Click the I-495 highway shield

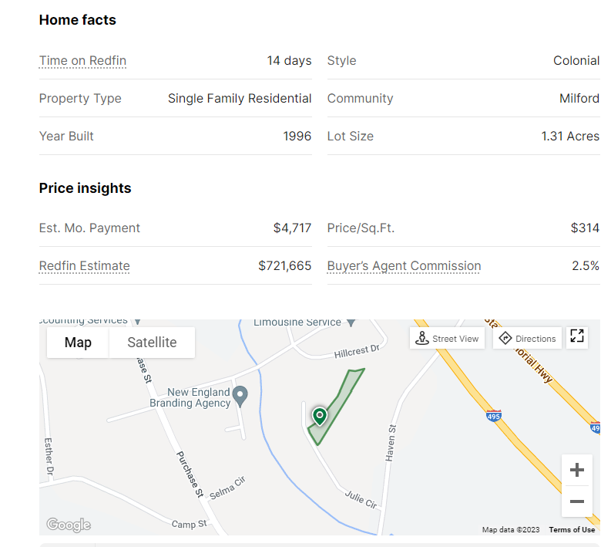point(494,416)
